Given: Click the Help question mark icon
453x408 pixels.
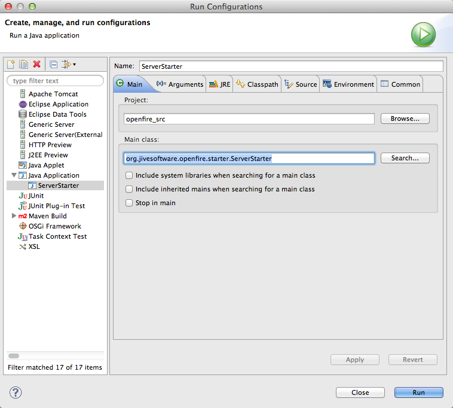Looking at the screenshot, I should click(x=16, y=392).
